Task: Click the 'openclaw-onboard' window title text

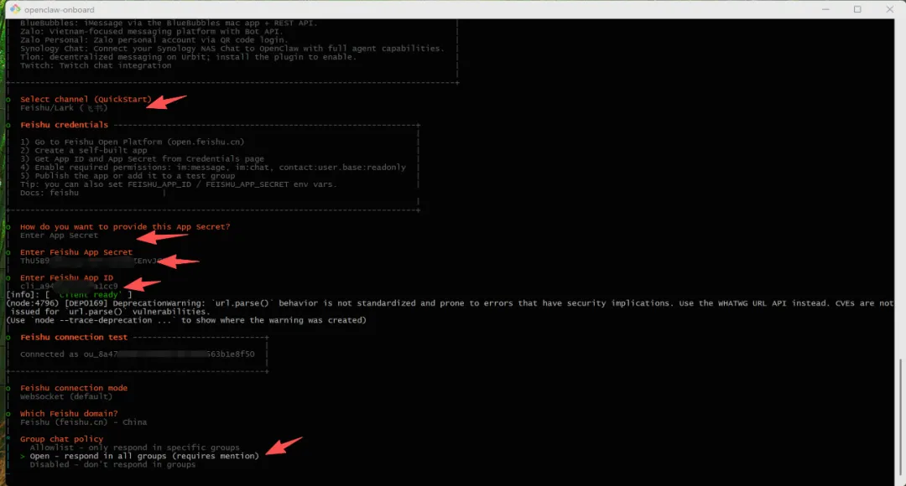Action: click(x=59, y=10)
